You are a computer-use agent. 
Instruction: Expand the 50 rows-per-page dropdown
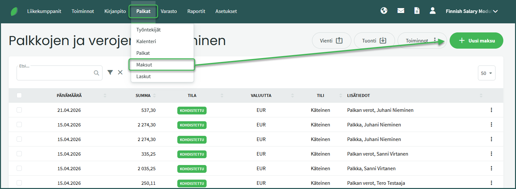486,73
